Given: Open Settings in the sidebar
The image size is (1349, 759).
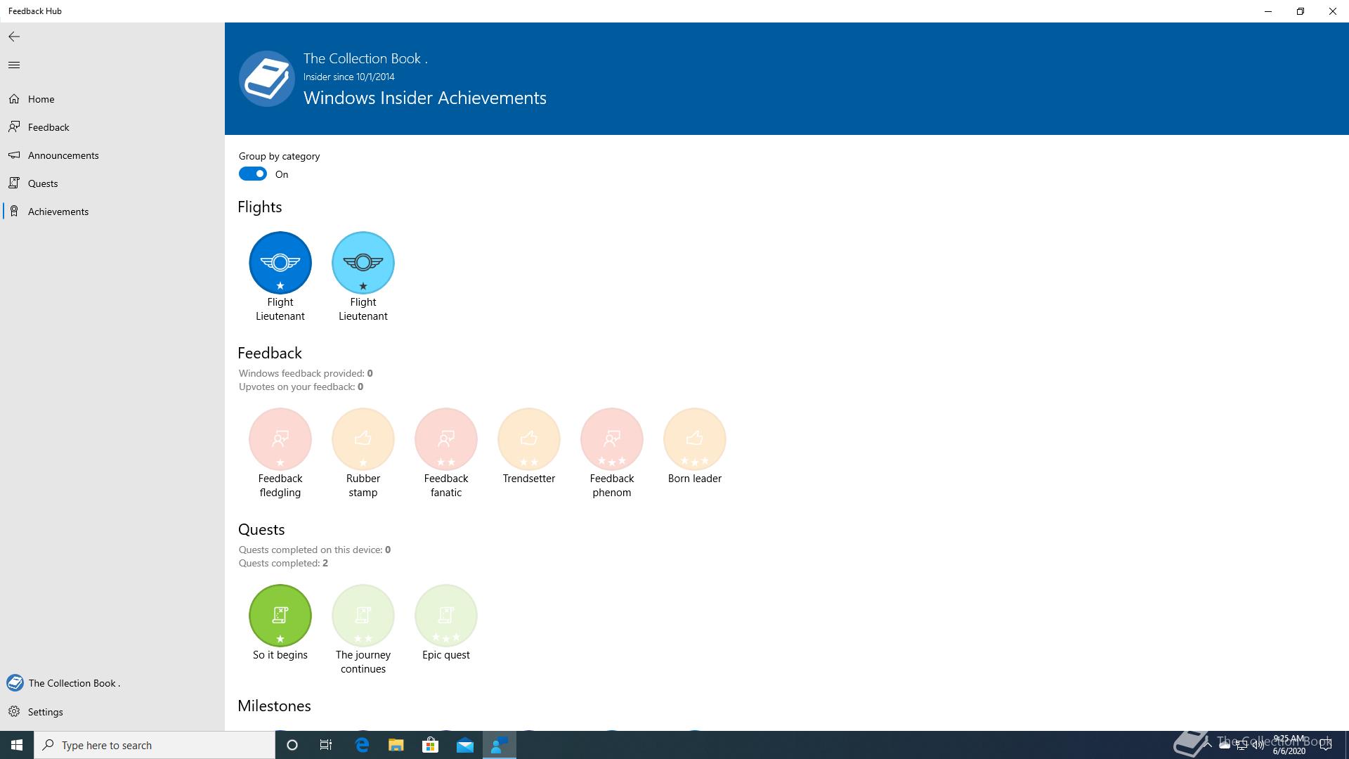Looking at the screenshot, I should pos(45,712).
